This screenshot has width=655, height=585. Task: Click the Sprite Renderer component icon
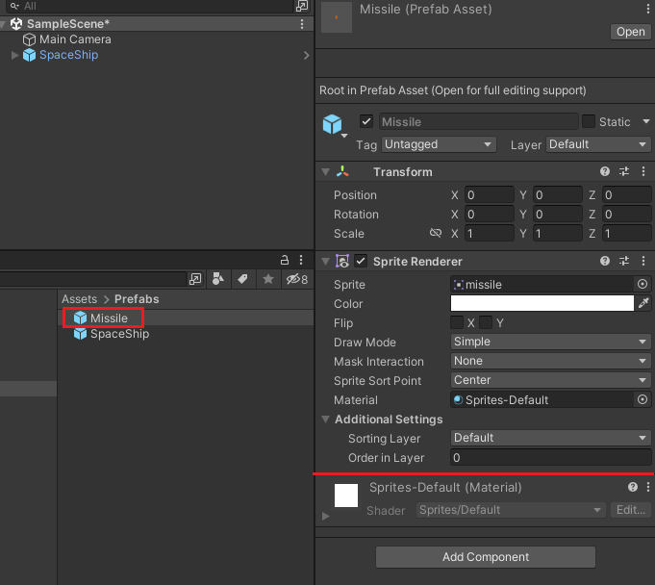click(342, 261)
